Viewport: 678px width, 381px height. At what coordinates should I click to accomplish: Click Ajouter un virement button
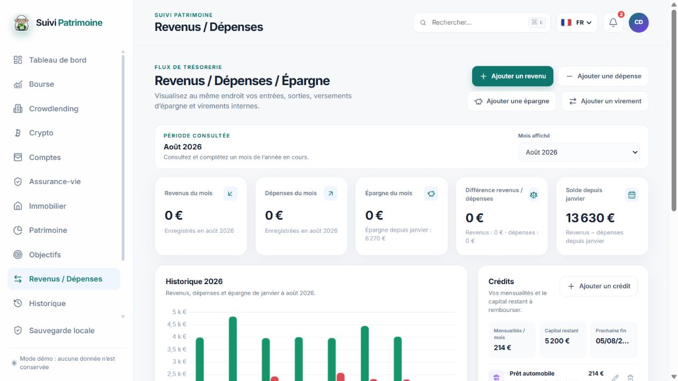pyautogui.click(x=605, y=101)
